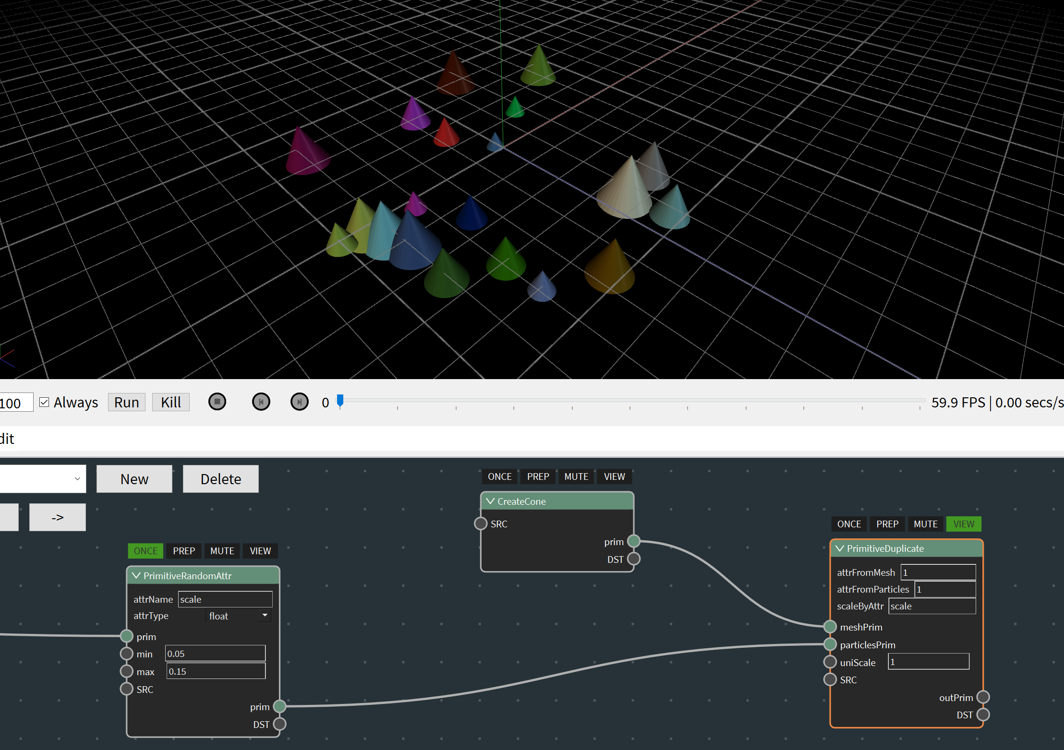Toggle MUTE on PrimitiveDuplicate node
Image resolution: width=1064 pixels, height=750 pixels.
[926, 524]
